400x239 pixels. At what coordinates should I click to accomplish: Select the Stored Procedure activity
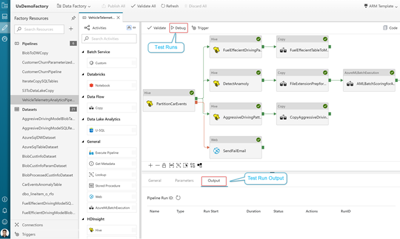tap(111, 186)
